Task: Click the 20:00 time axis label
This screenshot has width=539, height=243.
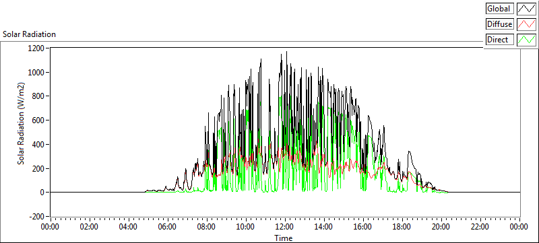Action: coord(441,227)
